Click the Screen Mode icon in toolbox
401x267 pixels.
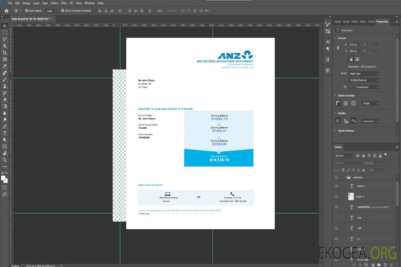point(4,194)
